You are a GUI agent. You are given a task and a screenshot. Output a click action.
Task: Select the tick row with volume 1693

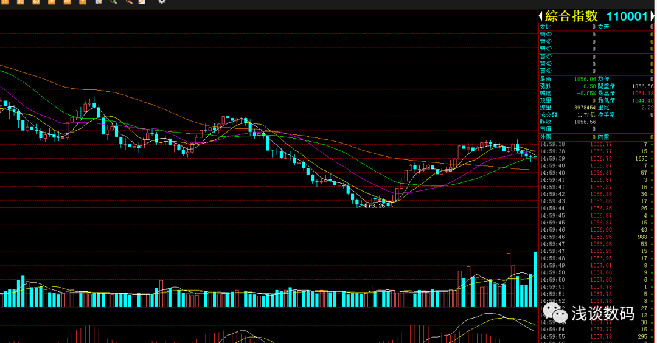597,159
